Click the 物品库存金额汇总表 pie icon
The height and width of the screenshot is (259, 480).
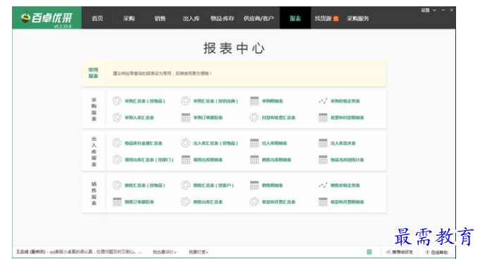[x=117, y=143]
